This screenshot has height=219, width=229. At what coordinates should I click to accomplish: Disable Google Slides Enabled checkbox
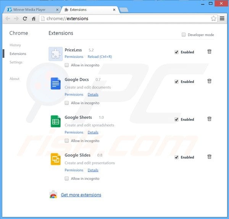(x=177, y=157)
